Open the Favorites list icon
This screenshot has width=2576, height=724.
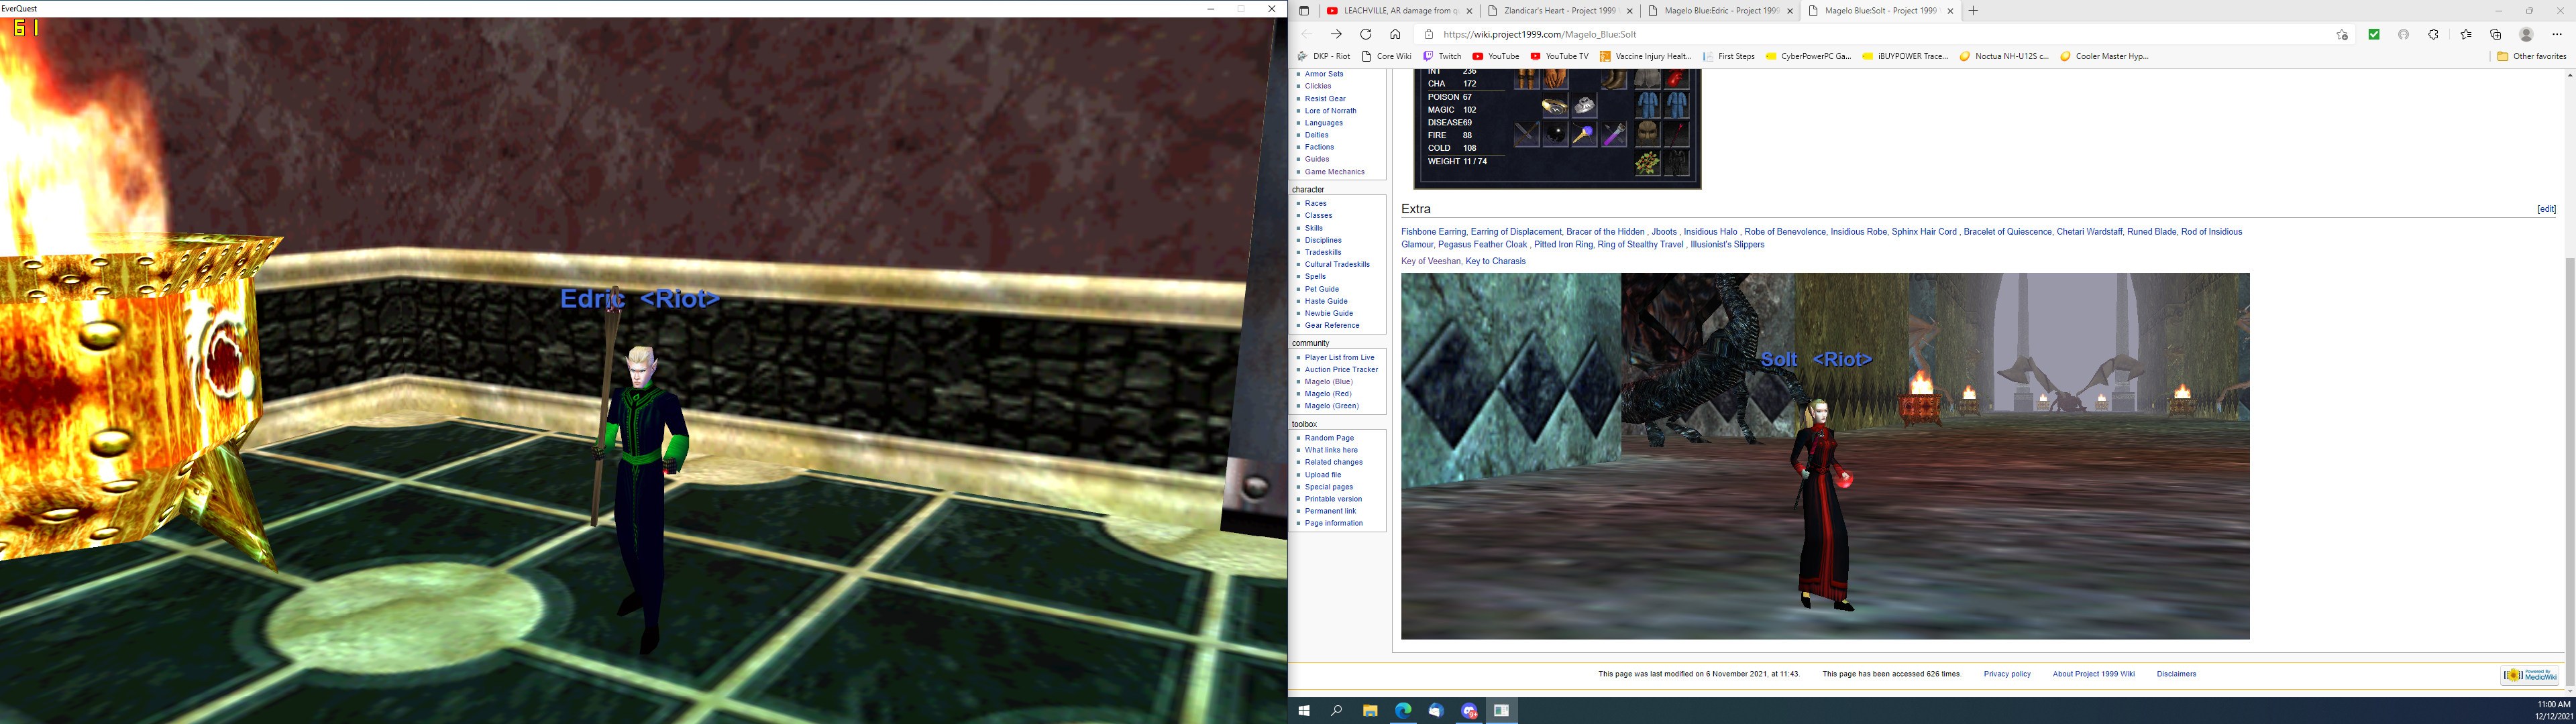pyautogui.click(x=2465, y=34)
